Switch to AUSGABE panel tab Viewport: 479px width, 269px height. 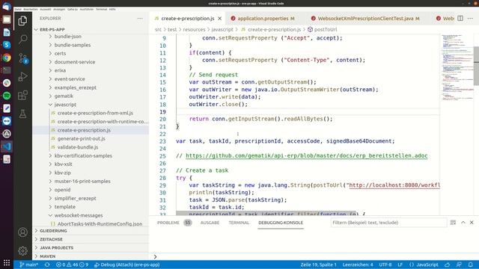tap(210, 223)
